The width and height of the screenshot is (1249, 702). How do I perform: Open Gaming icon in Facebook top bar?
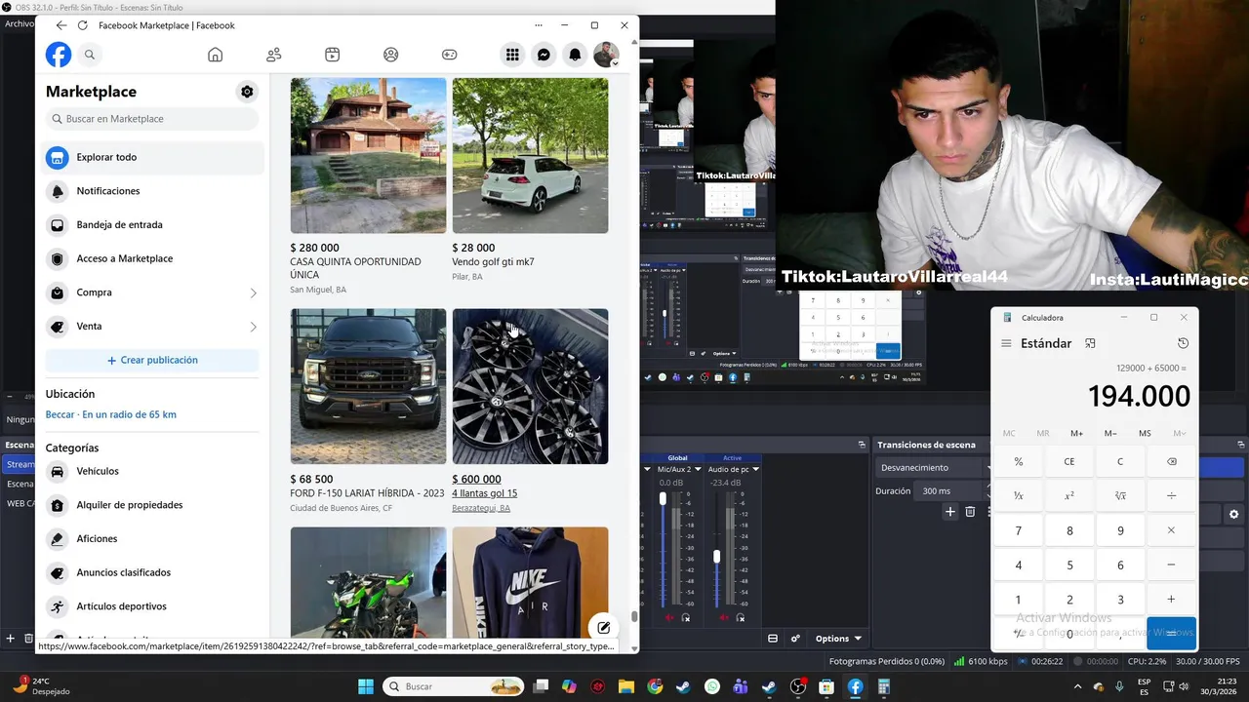click(450, 55)
